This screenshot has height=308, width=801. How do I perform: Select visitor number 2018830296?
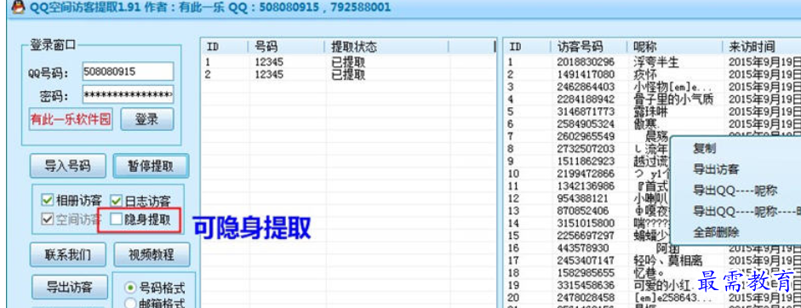click(586, 62)
